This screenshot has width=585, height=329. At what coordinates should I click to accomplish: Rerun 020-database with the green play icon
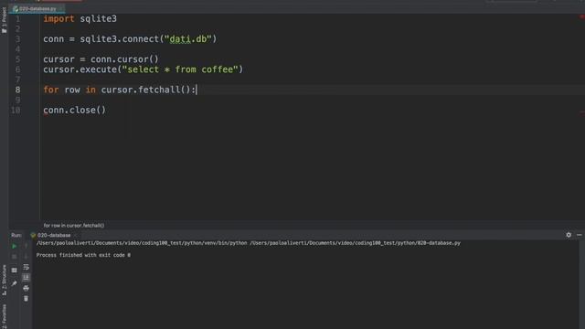(x=15, y=246)
